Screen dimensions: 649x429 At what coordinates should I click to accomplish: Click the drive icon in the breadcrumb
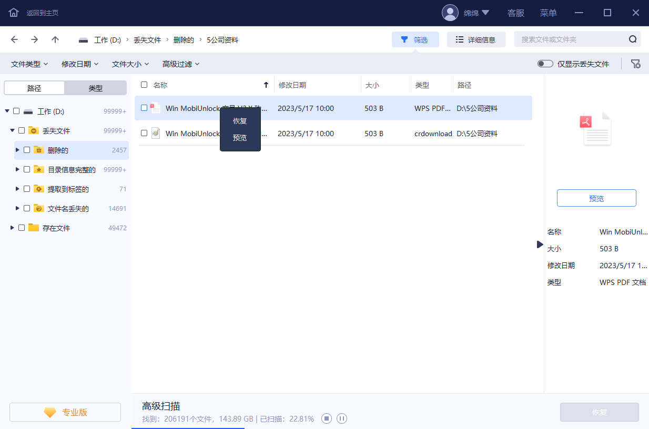pyautogui.click(x=84, y=40)
